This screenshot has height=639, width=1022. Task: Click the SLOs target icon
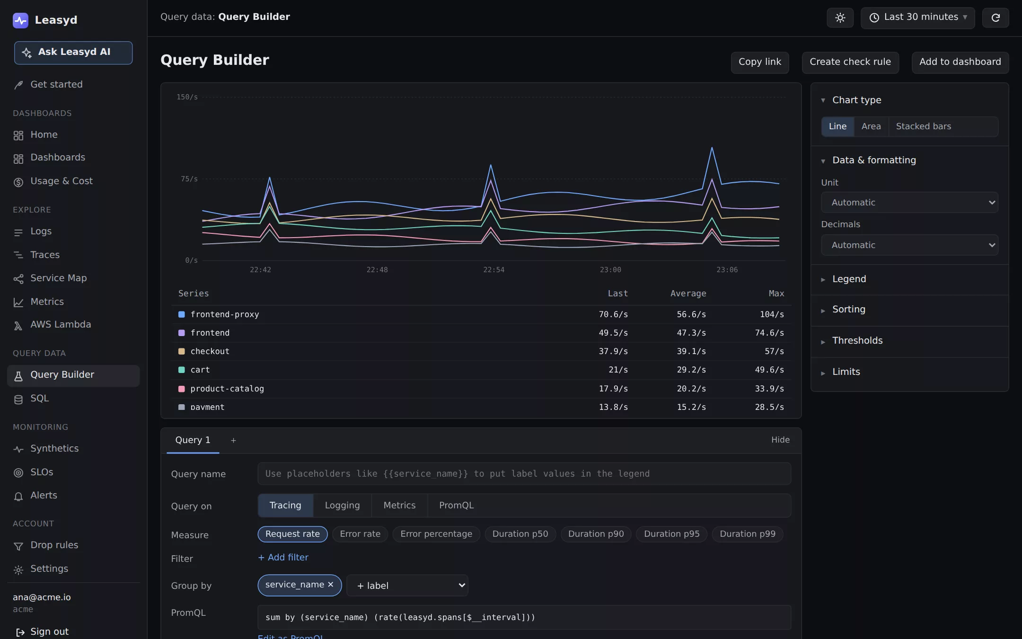(18, 472)
